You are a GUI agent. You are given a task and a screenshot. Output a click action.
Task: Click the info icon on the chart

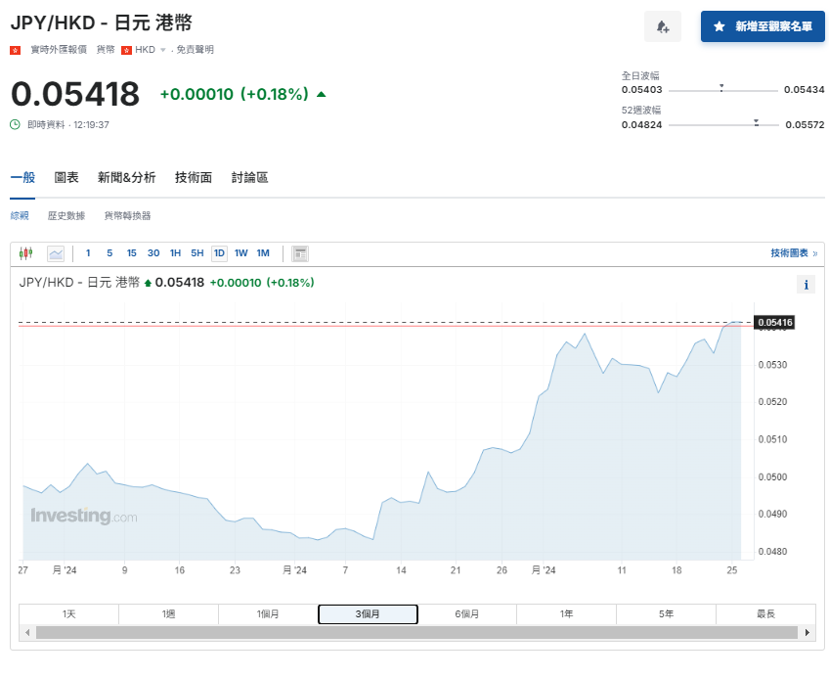[806, 284]
